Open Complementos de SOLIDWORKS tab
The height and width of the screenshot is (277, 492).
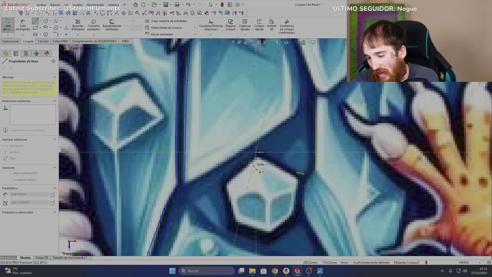click(94, 41)
